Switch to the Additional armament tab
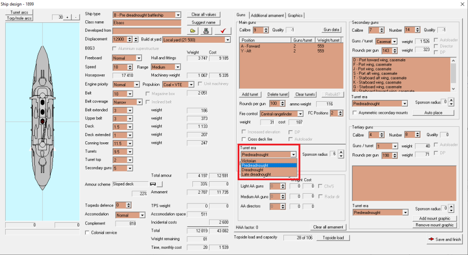468x255 pixels. (x=267, y=16)
